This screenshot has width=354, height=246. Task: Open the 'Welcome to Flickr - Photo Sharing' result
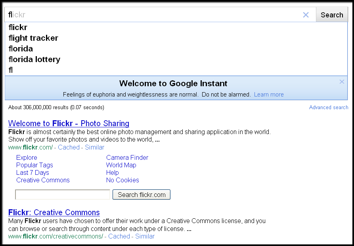(x=69, y=123)
